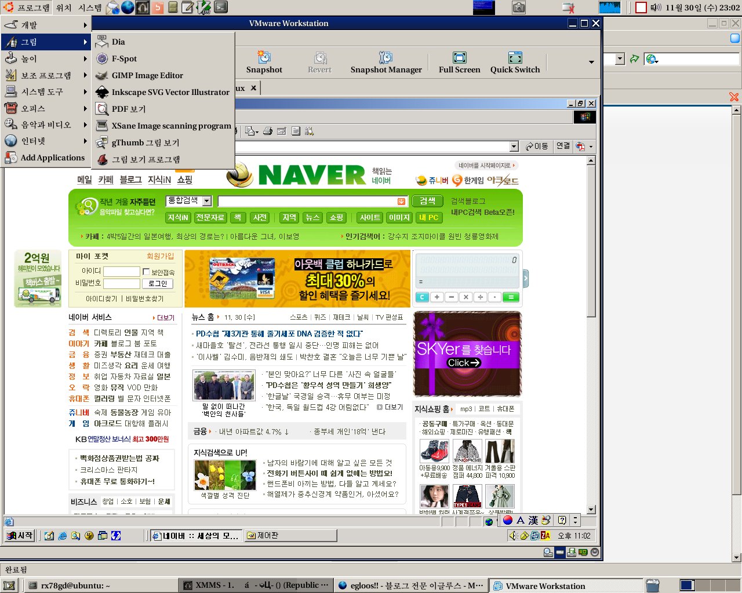Click the screenshot camera panel icon
This screenshot has width=742, height=593.
[x=519, y=8]
